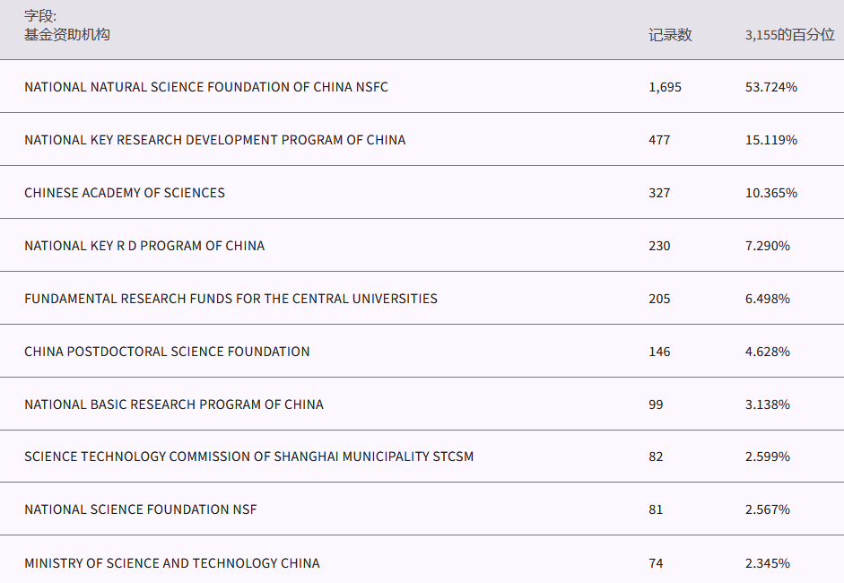Select National Key R D Program of China

pos(144,246)
